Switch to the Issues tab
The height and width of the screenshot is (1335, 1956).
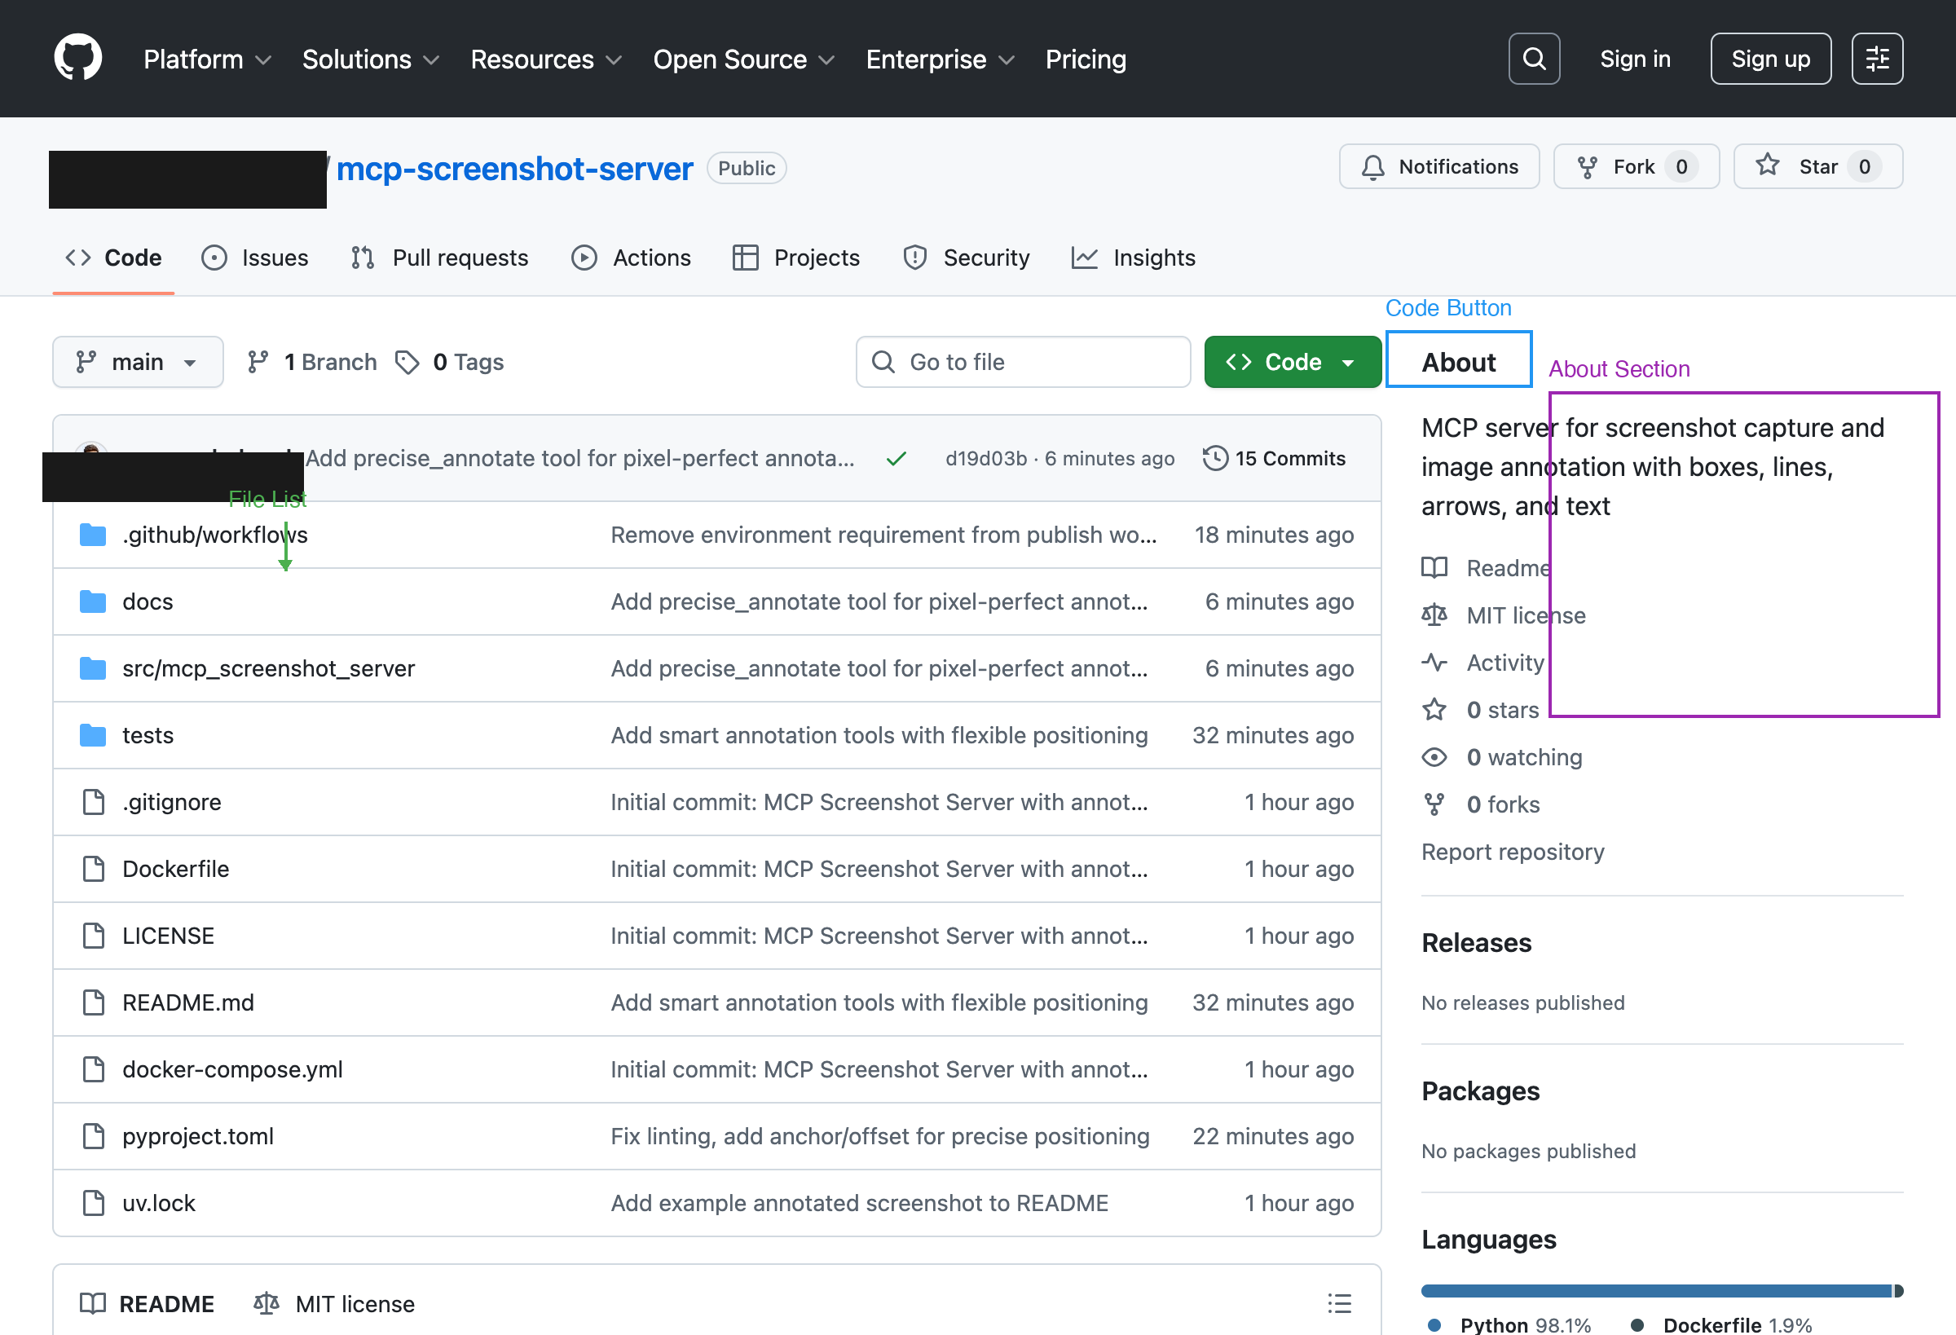255,258
